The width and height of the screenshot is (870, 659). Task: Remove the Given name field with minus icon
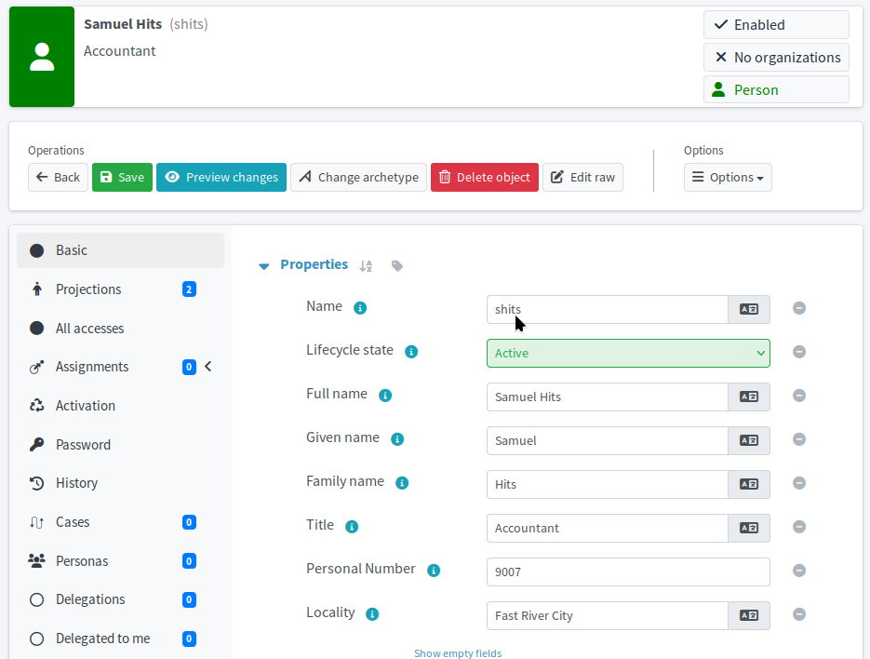coord(798,439)
